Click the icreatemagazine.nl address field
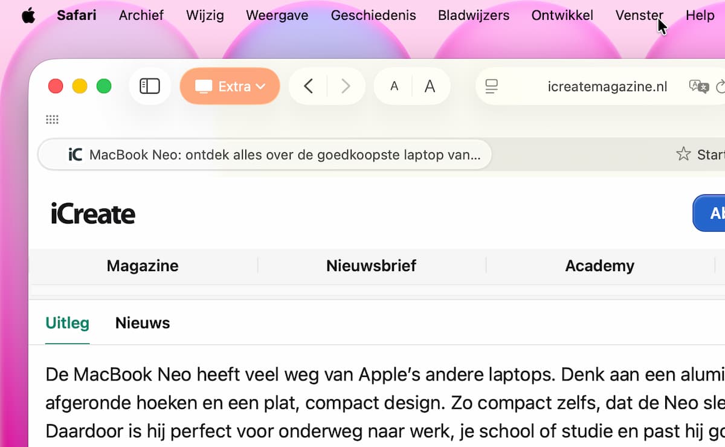725x447 pixels. pyautogui.click(x=607, y=86)
